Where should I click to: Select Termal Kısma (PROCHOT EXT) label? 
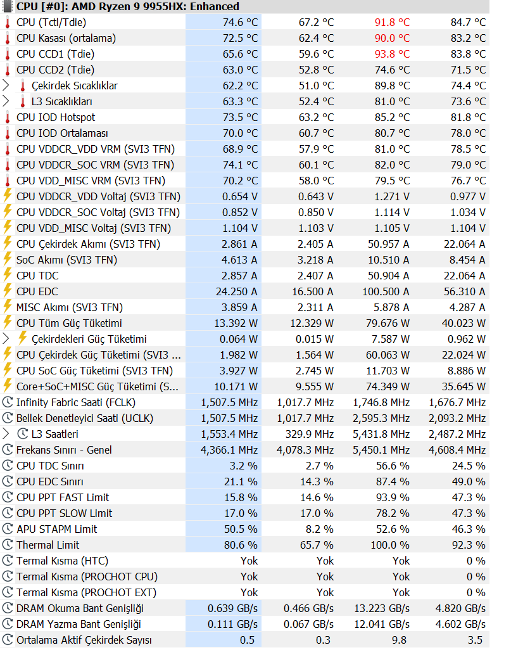click(86, 592)
